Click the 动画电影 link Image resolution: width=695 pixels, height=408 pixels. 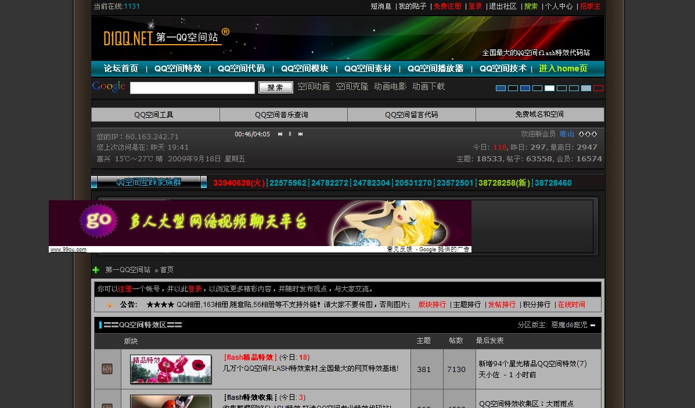390,86
